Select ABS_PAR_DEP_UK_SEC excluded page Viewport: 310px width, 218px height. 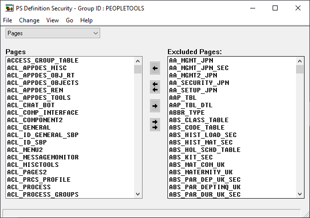pos(232,180)
